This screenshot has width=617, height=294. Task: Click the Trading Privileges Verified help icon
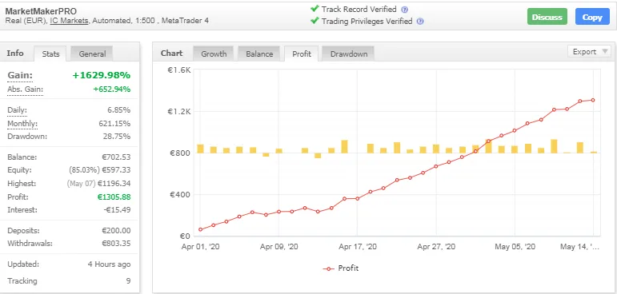pos(420,22)
